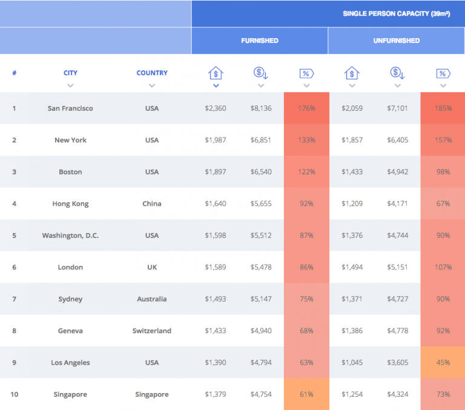Click the Single Person Capacity header
The height and width of the screenshot is (410, 465).
coord(396,13)
